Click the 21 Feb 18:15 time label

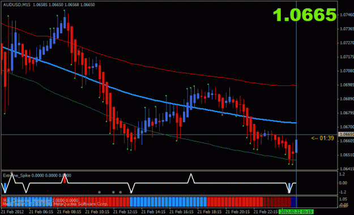tap(210, 212)
